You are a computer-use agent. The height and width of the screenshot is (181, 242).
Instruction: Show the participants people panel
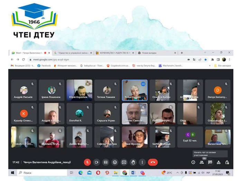pyautogui.click(x=202, y=162)
